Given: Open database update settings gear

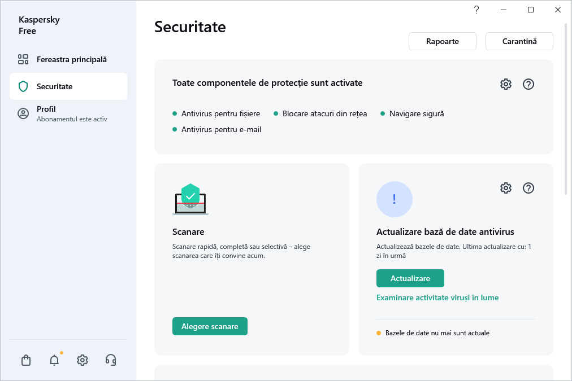Looking at the screenshot, I should point(506,188).
